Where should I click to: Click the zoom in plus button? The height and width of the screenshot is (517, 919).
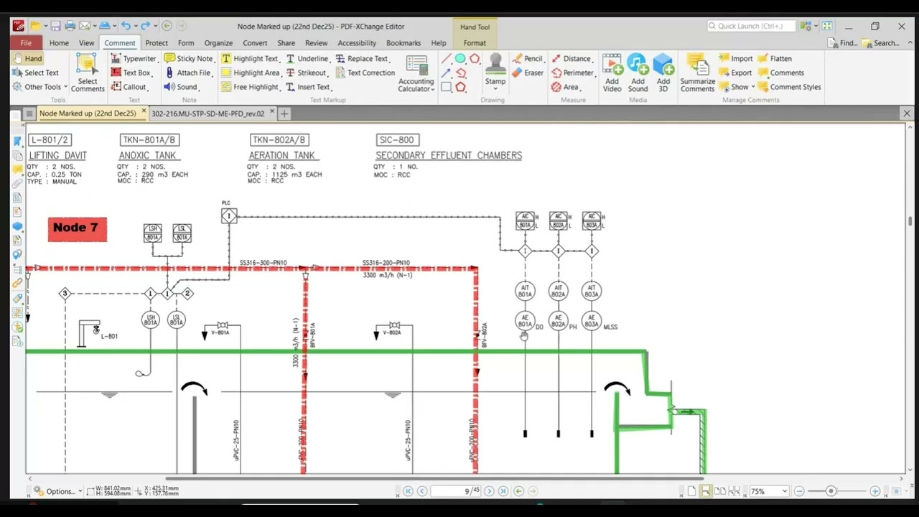pos(874,491)
